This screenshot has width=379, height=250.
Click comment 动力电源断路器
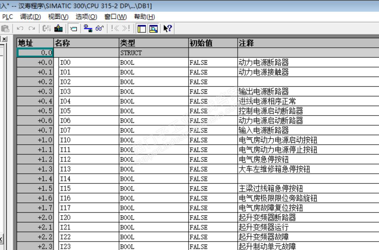coord(264,62)
